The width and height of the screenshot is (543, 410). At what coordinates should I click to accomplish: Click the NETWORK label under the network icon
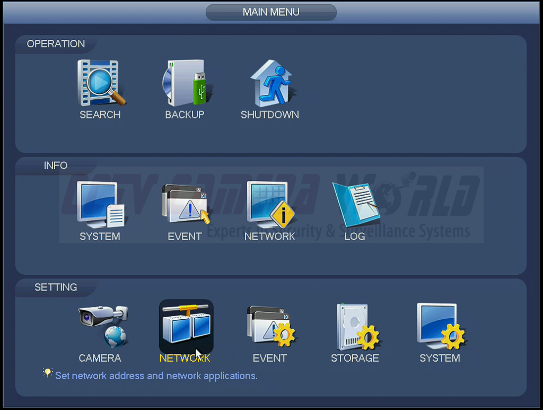click(185, 358)
